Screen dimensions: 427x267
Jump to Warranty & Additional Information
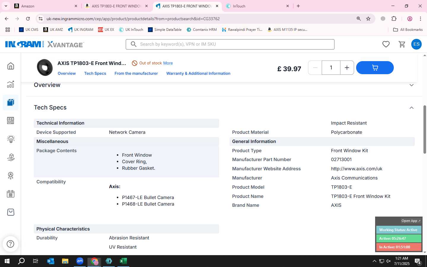[198, 73]
